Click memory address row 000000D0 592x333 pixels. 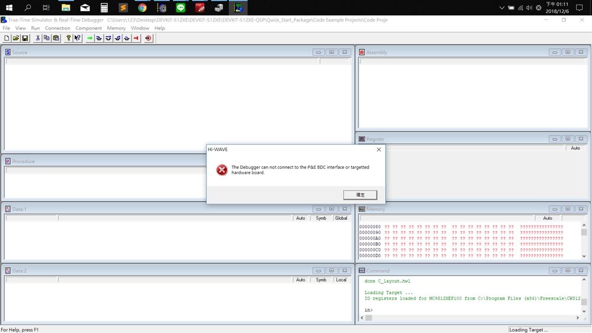pos(461,255)
